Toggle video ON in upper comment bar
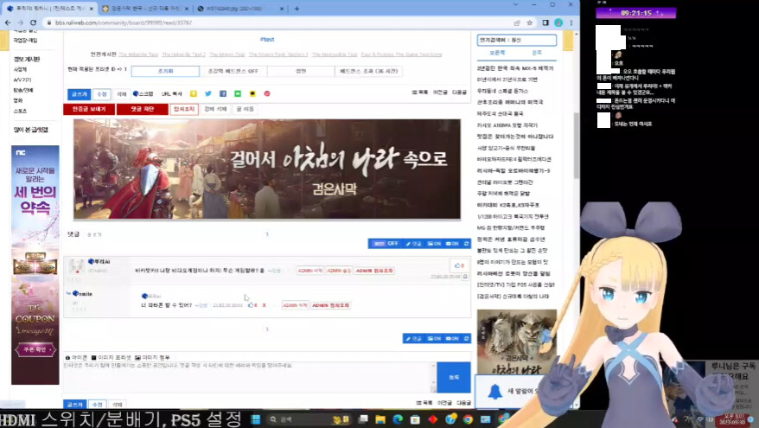Screen dimensions: 759x428 (x=451, y=244)
